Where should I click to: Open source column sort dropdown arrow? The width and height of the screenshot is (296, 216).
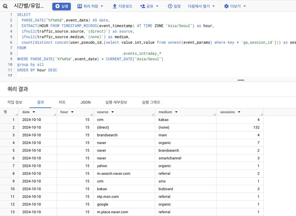click(112, 112)
